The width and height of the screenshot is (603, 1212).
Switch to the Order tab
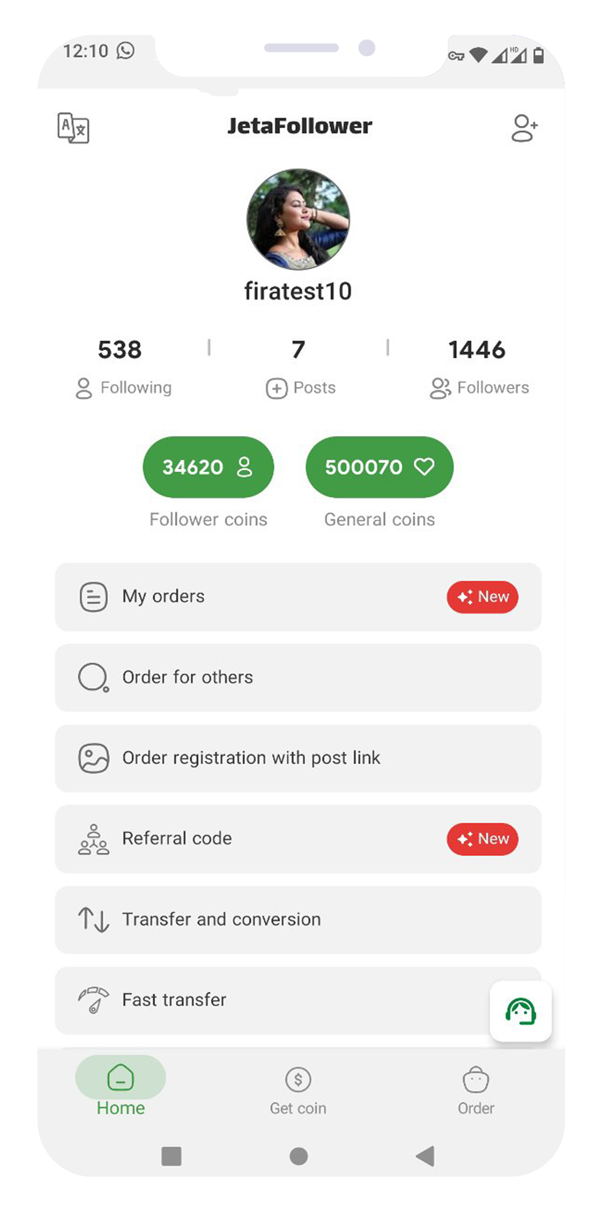coord(476,1090)
